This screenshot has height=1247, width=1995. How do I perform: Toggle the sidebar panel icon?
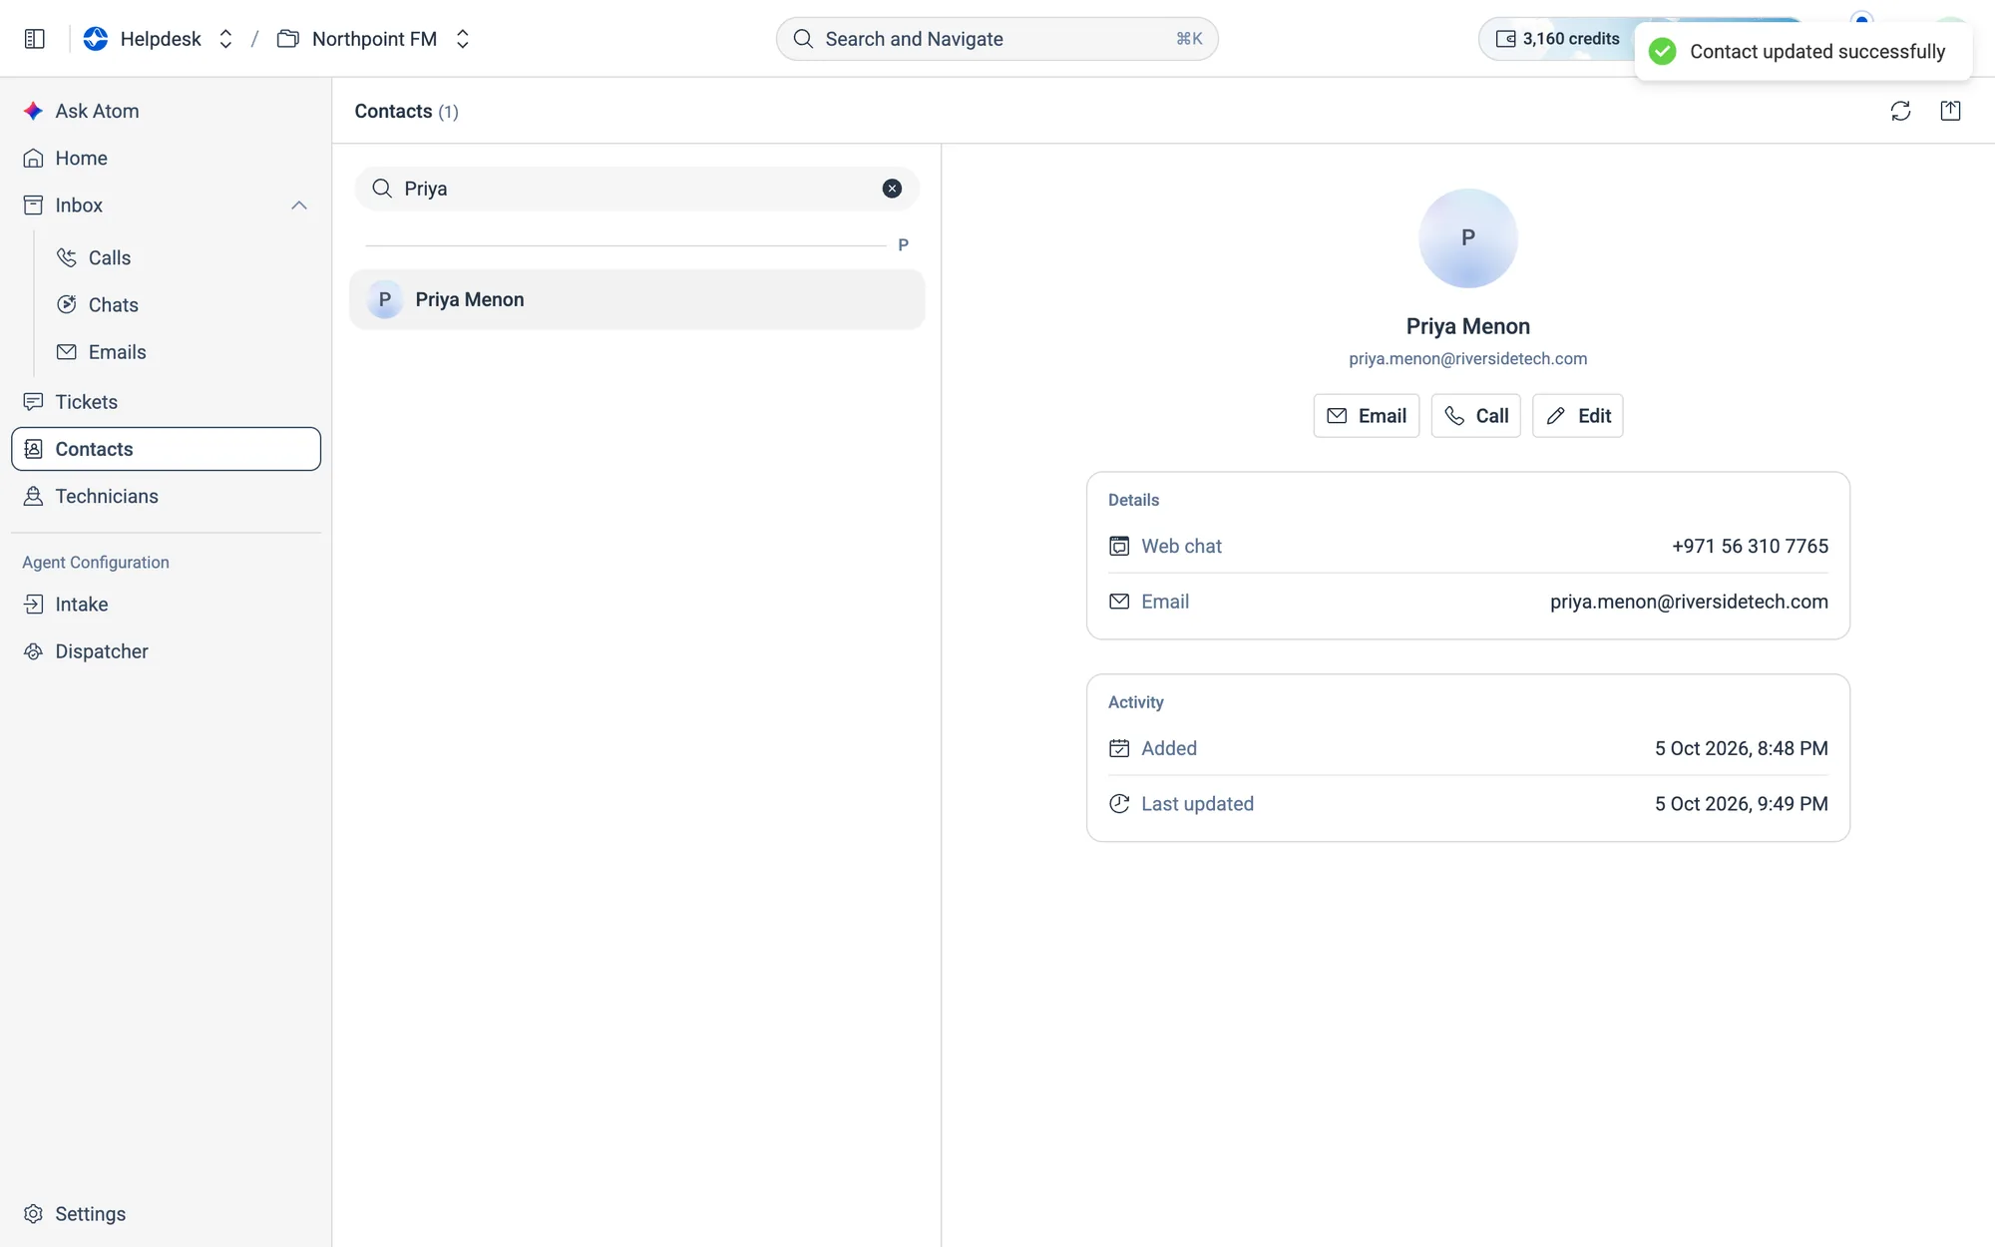coord(35,39)
